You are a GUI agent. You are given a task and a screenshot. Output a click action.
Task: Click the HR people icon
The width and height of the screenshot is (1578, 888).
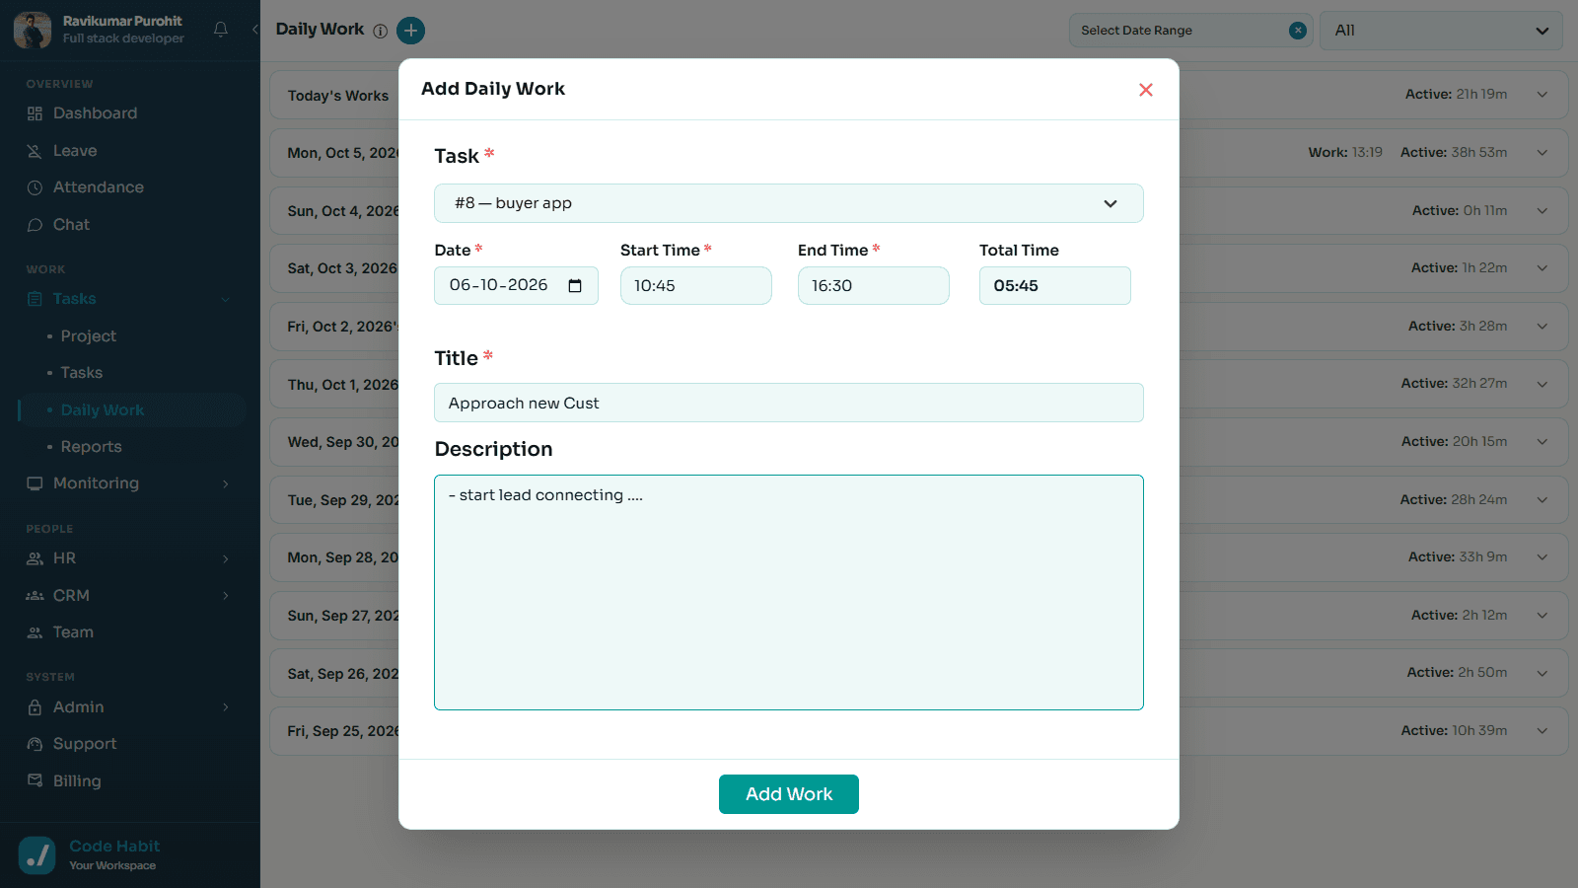point(35,558)
